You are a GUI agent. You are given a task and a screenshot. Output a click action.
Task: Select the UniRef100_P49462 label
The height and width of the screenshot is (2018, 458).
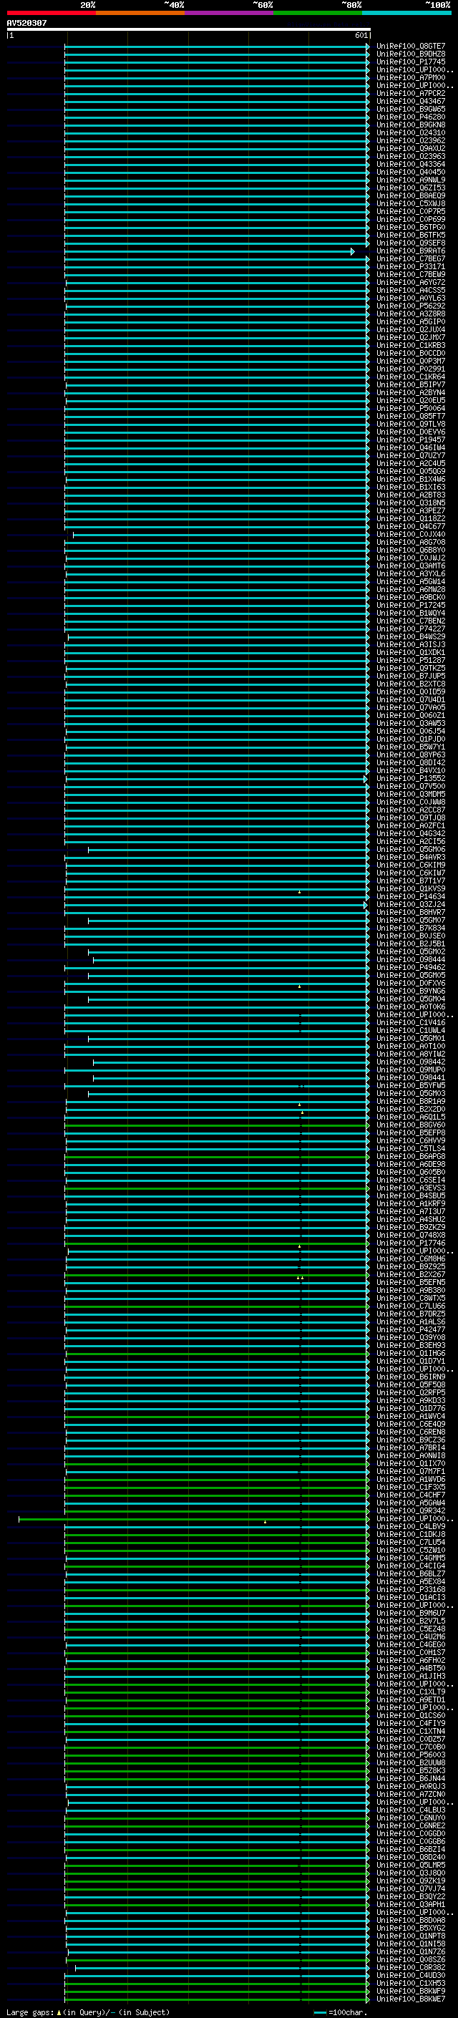point(411,968)
